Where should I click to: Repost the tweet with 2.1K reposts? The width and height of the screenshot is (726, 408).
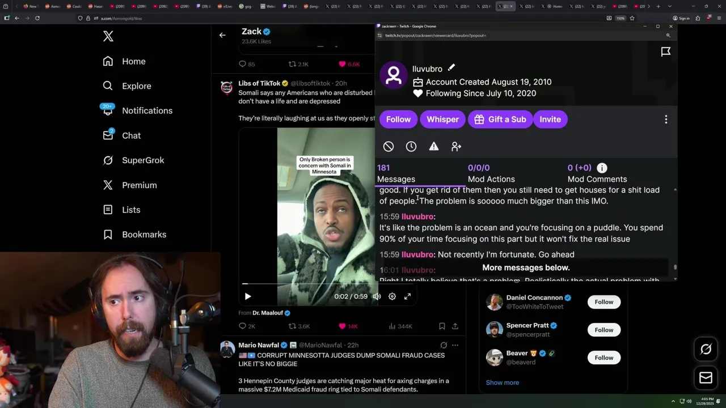point(298,64)
